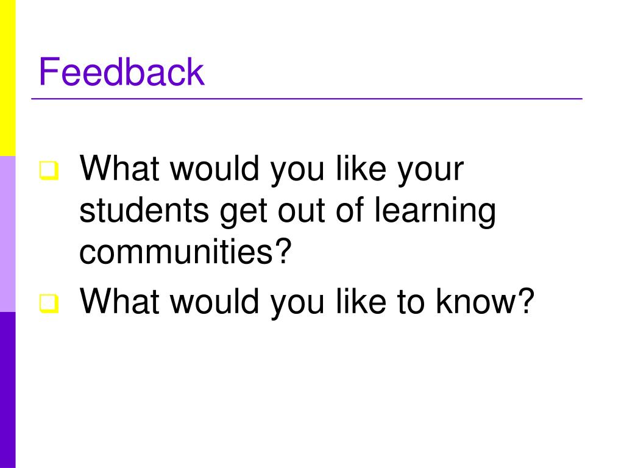Select the Feedback slide title
Image resolution: width=624 pixels, height=468 pixels.
pos(121,72)
